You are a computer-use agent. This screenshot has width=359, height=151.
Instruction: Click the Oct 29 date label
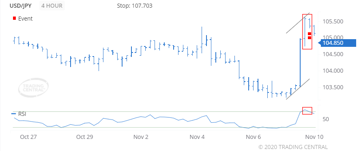tap(85, 137)
